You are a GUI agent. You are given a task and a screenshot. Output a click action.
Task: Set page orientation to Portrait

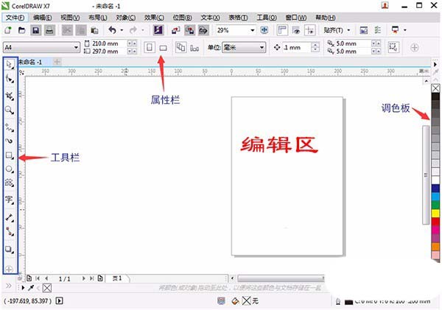click(150, 47)
